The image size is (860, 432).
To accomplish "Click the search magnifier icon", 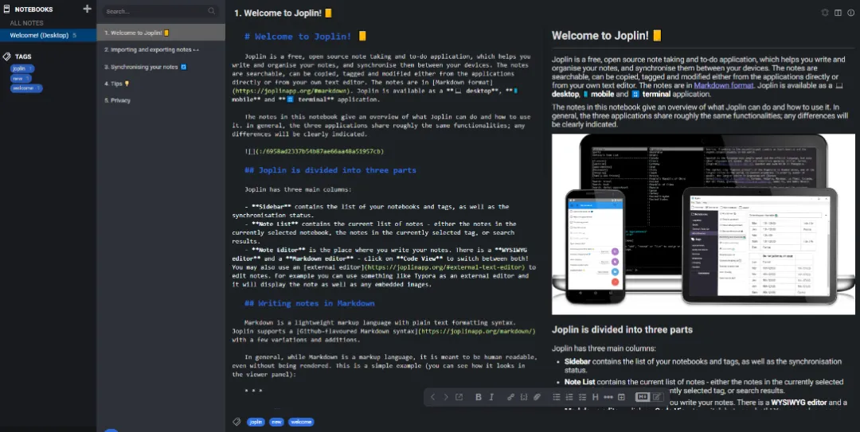I will (212, 11).
